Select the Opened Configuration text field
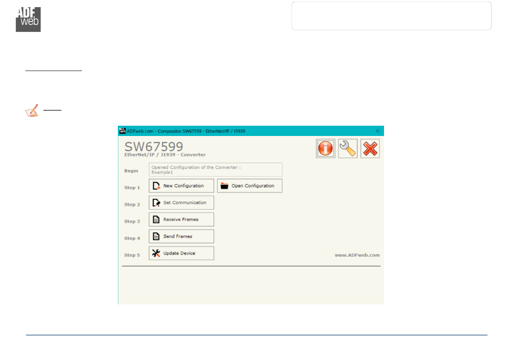Viewport: 516px width, 357px height. point(216,170)
